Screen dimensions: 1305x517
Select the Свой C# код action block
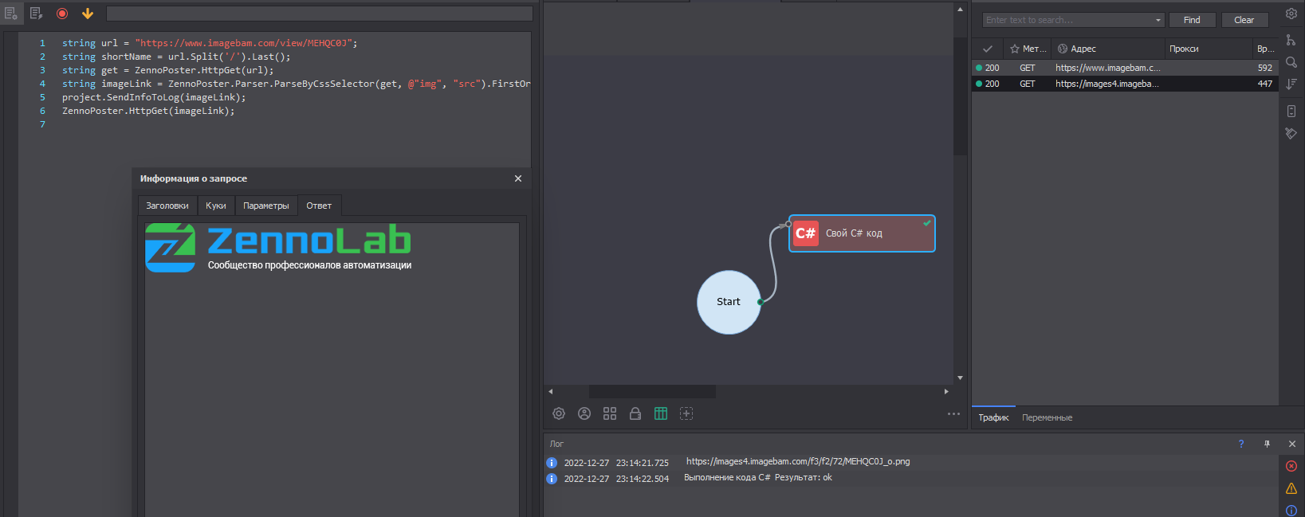pyautogui.click(x=862, y=233)
